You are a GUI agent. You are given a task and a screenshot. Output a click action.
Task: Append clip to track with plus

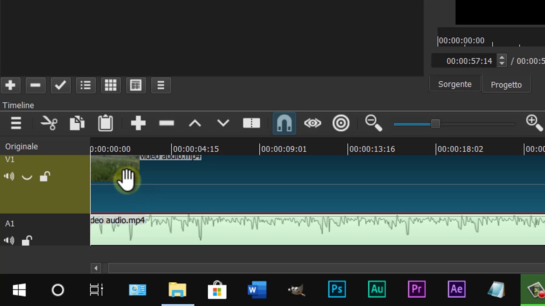click(138, 123)
